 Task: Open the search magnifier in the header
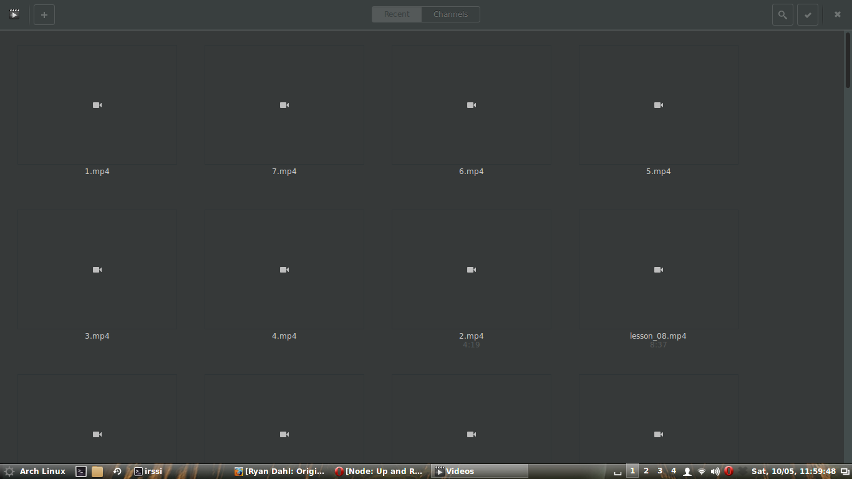(x=783, y=15)
